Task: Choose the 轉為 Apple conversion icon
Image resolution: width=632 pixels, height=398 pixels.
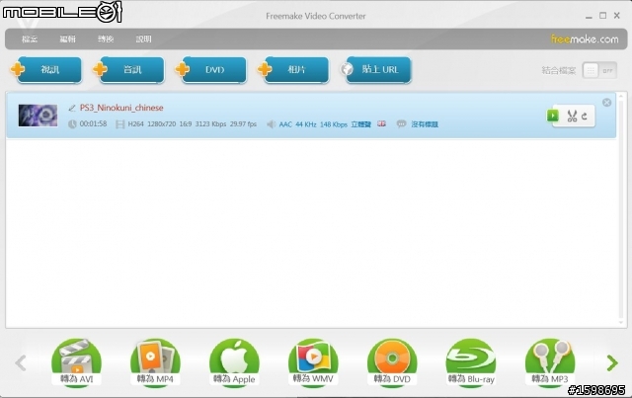Action: tap(234, 362)
